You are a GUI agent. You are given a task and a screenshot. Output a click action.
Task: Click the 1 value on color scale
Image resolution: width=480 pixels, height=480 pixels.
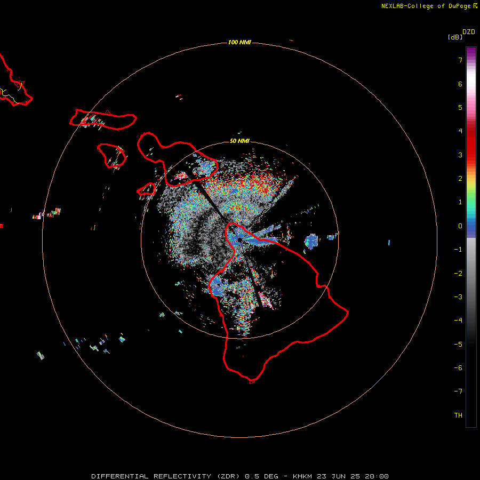[x=460, y=202]
